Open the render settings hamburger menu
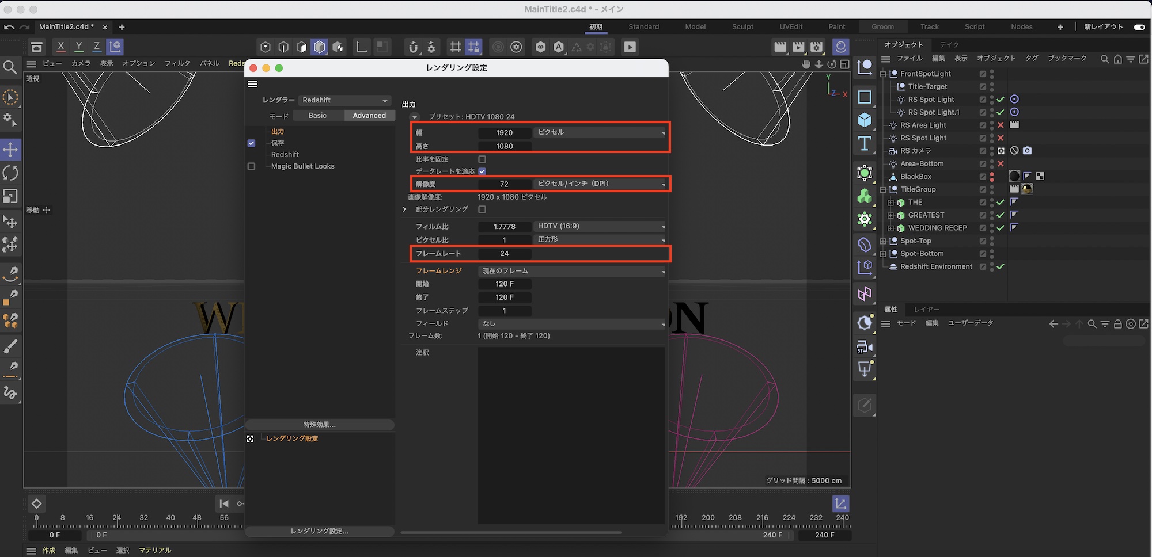1152x557 pixels. point(252,85)
